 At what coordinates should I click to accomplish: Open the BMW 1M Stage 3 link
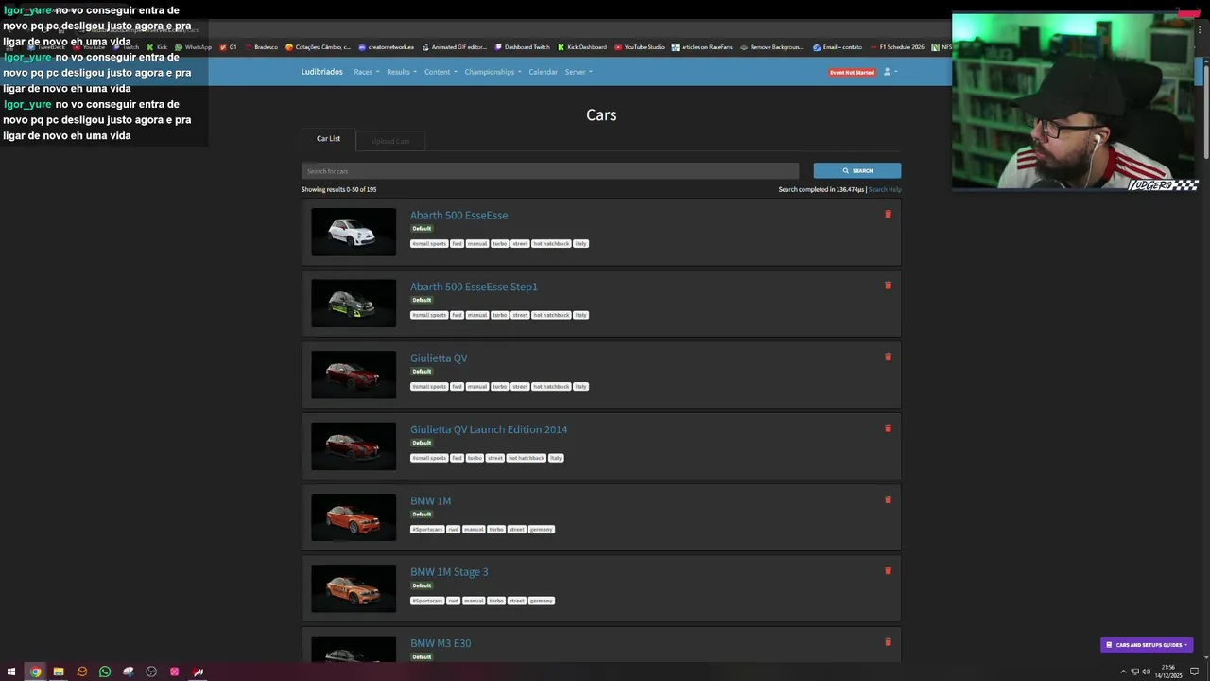(x=449, y=572)
